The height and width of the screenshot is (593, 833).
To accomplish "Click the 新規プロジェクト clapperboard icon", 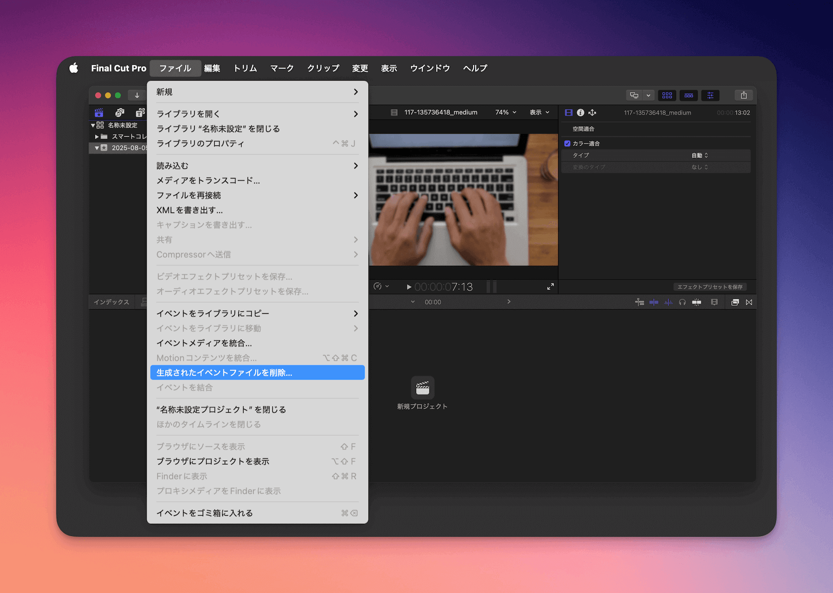I will click(422, 388).
